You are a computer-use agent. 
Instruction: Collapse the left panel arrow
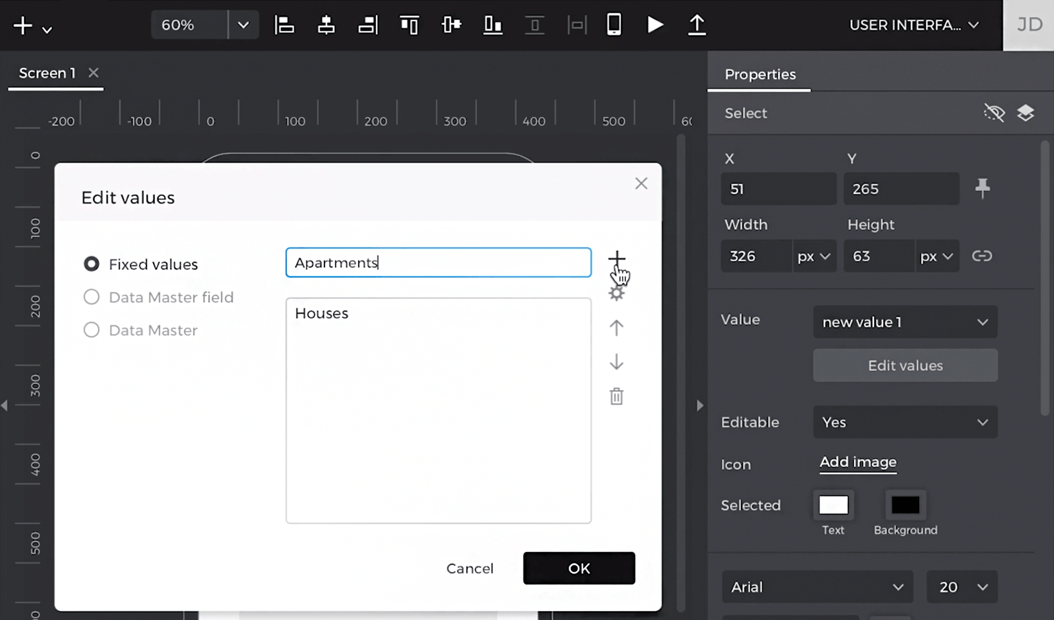click(4, 405)
